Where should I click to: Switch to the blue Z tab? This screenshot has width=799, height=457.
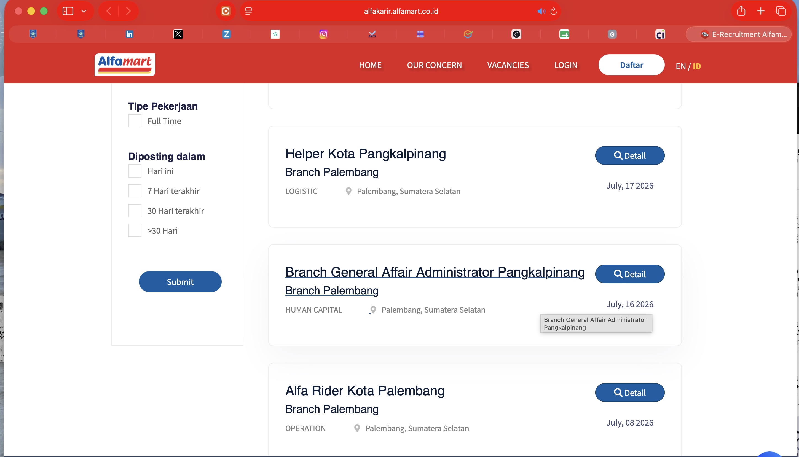point(226,34)
